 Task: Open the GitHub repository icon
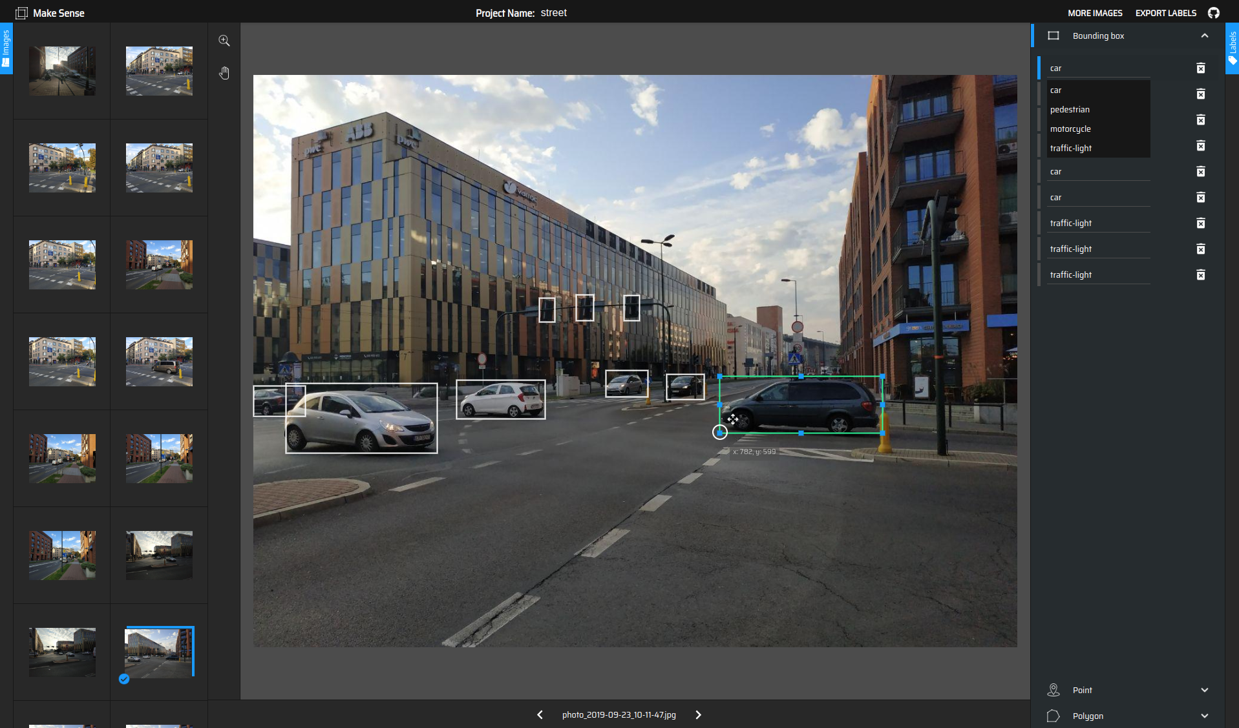[1214, 13]
